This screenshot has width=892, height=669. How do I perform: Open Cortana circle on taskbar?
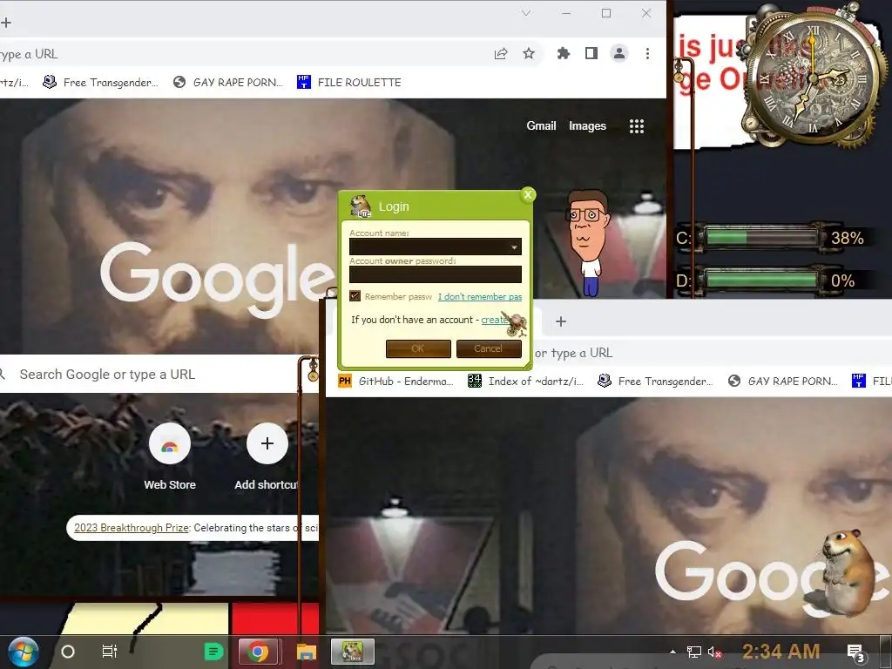(x=68, y=652)
